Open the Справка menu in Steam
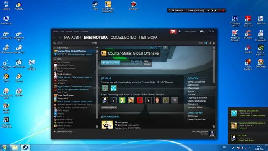Viewport: 268px width, 151px height. click(x=84, y=31)
